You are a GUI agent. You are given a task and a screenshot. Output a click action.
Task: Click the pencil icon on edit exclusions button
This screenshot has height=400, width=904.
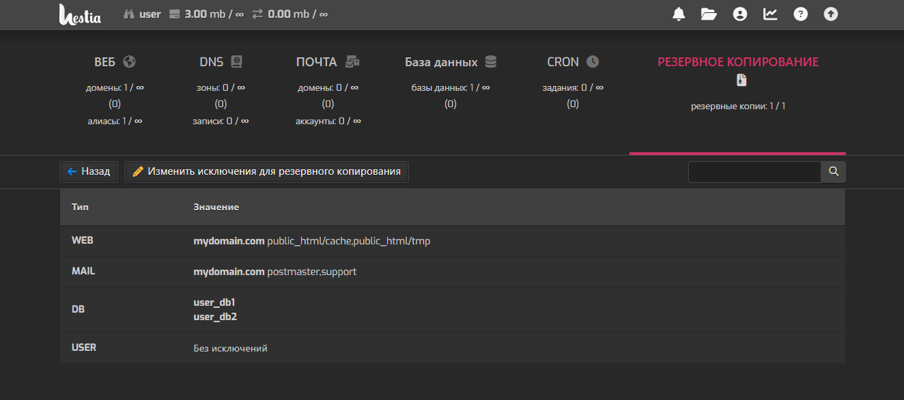click(x=138, y=172)
